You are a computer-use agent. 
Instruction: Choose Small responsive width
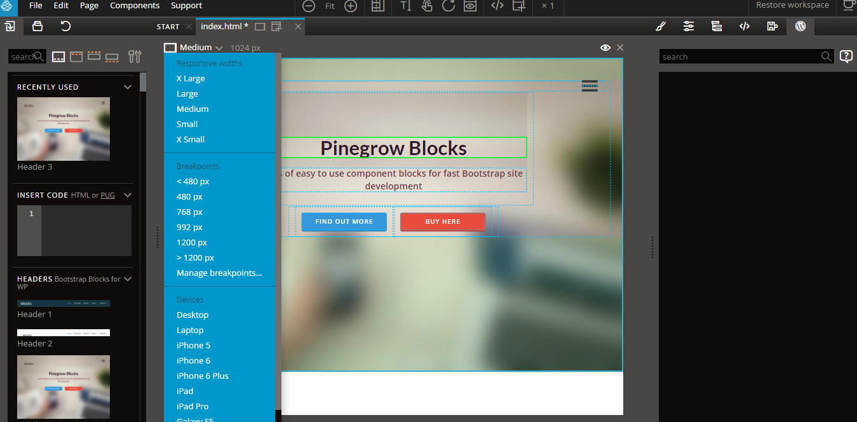click(187, 125)
